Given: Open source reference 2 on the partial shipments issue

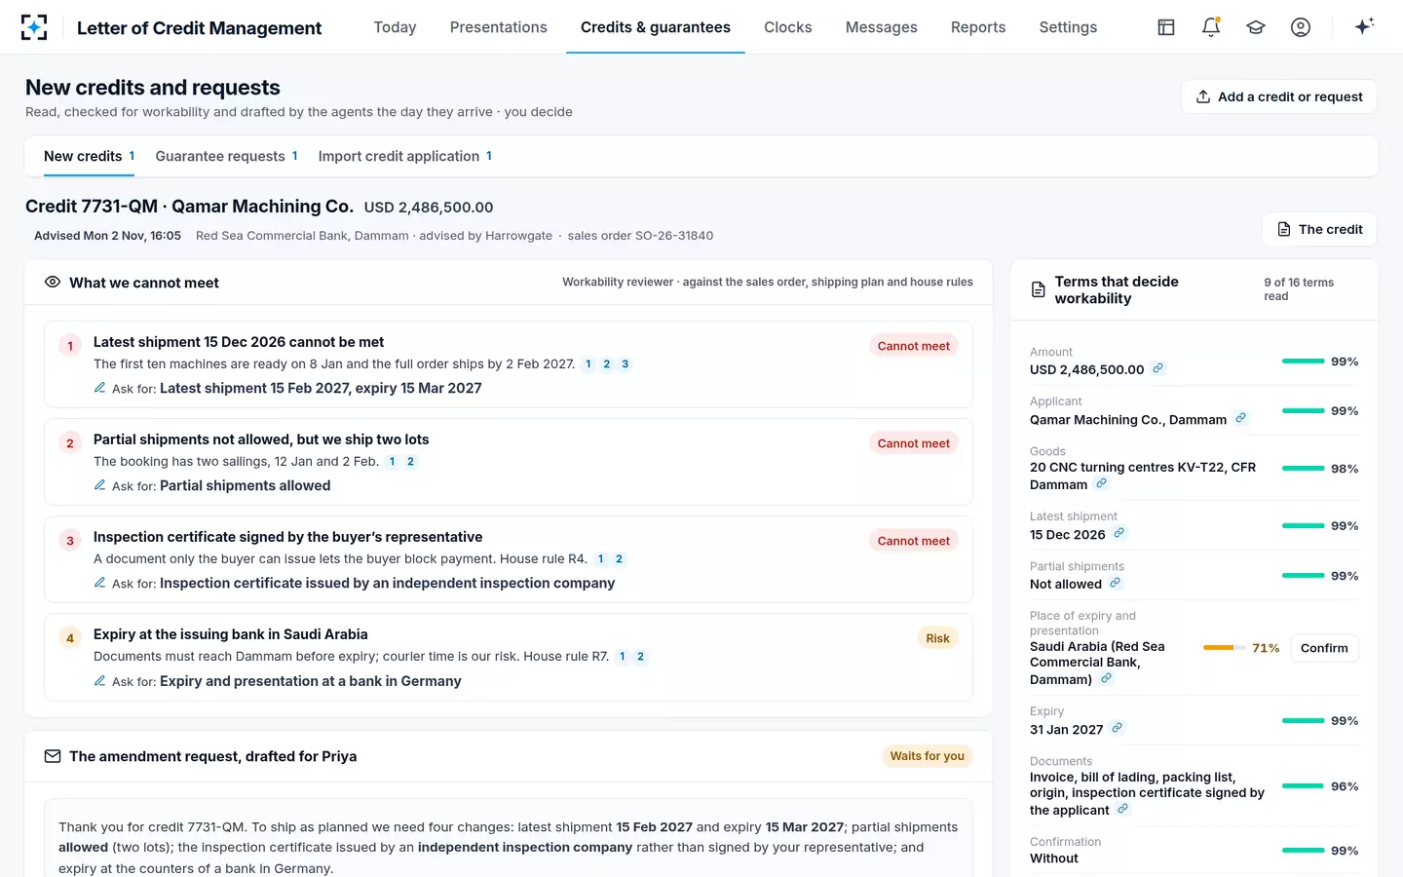Looking at the screenshot, I should coord(410,462).
